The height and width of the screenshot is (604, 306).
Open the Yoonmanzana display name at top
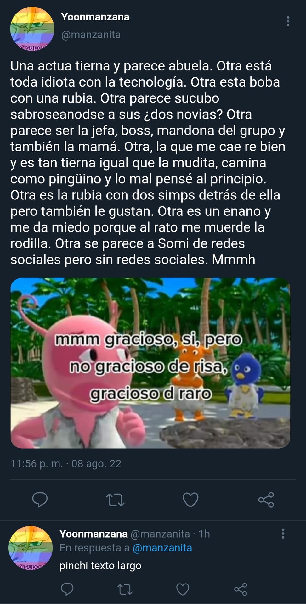pos(95,17)
